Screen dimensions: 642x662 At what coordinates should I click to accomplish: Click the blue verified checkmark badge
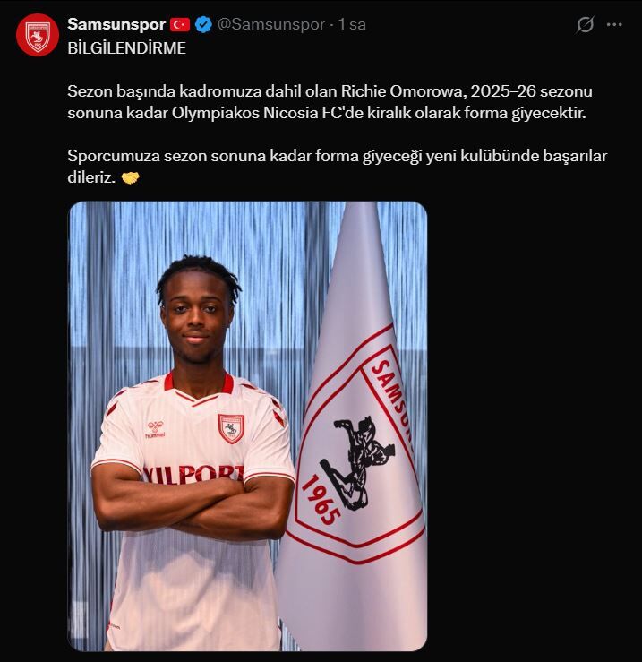coord(204,24)
